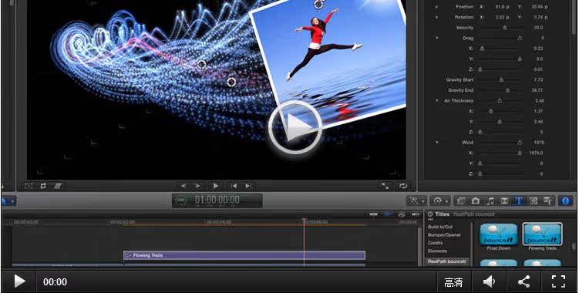Open the 高清 quality setting
579x293 pixels.
point(453,282)
